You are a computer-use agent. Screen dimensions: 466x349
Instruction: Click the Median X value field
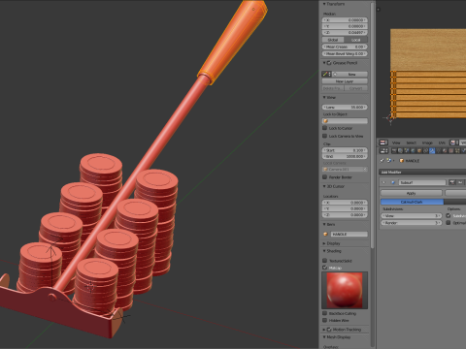click(345, 20)
